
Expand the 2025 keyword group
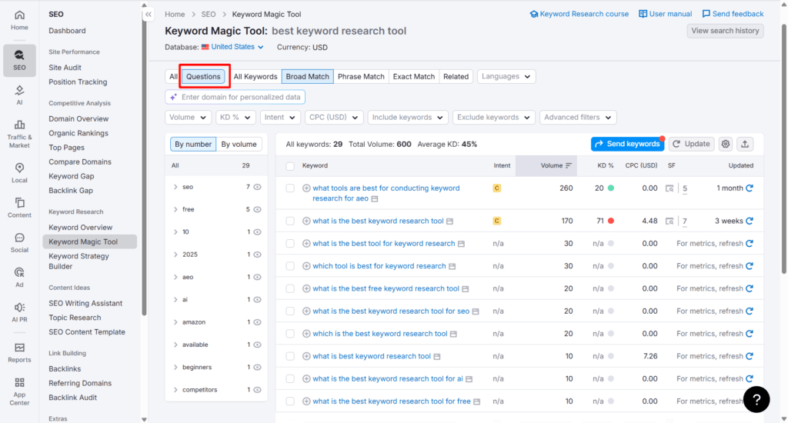[x=175, y=255]
